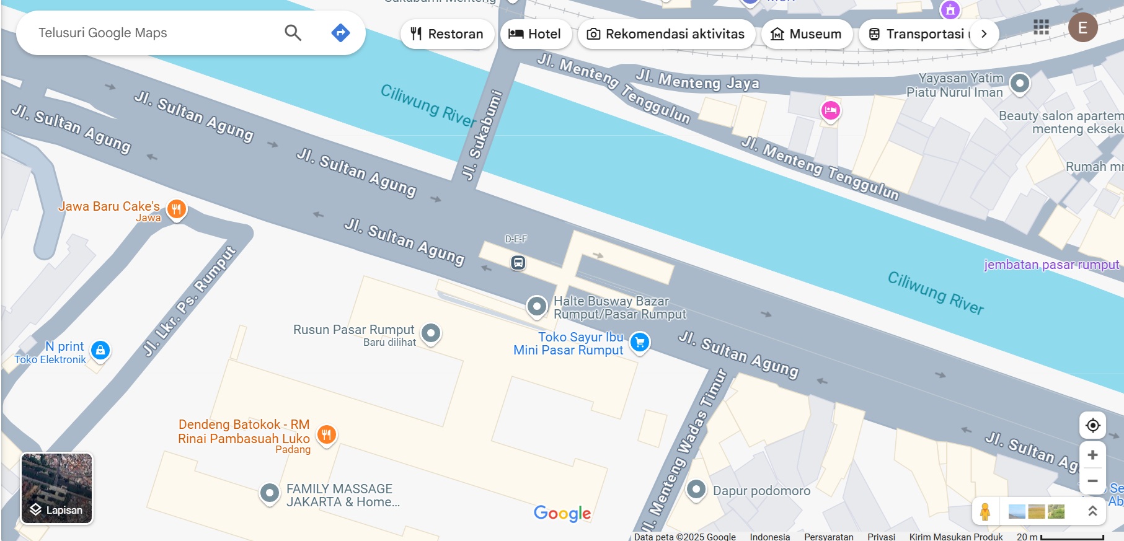
Task: Show your location with the target icon
Action: (1093, 425)
